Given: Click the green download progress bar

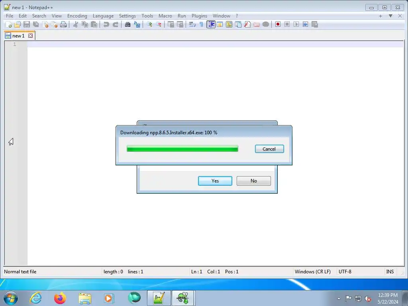Looking at the screenshot, I should pos(182,149).
